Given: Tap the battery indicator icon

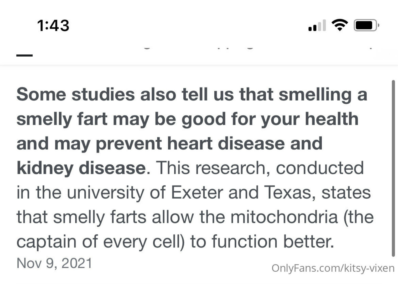Looking at the screenshot, I should click(366, 26).
